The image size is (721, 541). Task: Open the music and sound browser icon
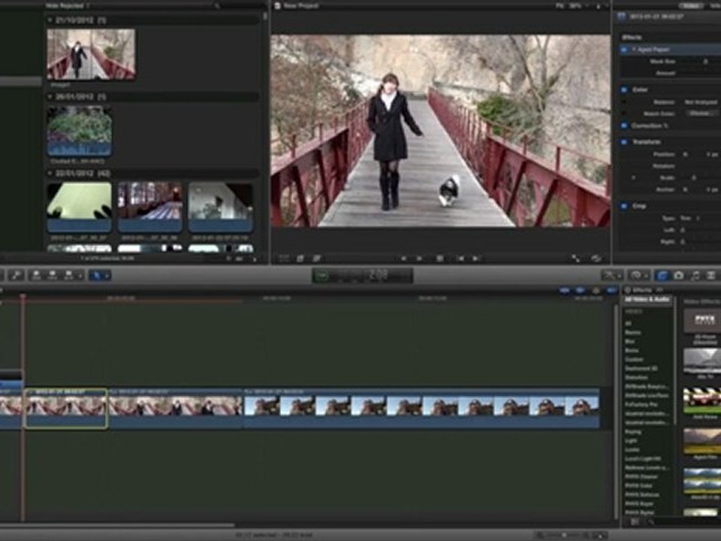695,276
